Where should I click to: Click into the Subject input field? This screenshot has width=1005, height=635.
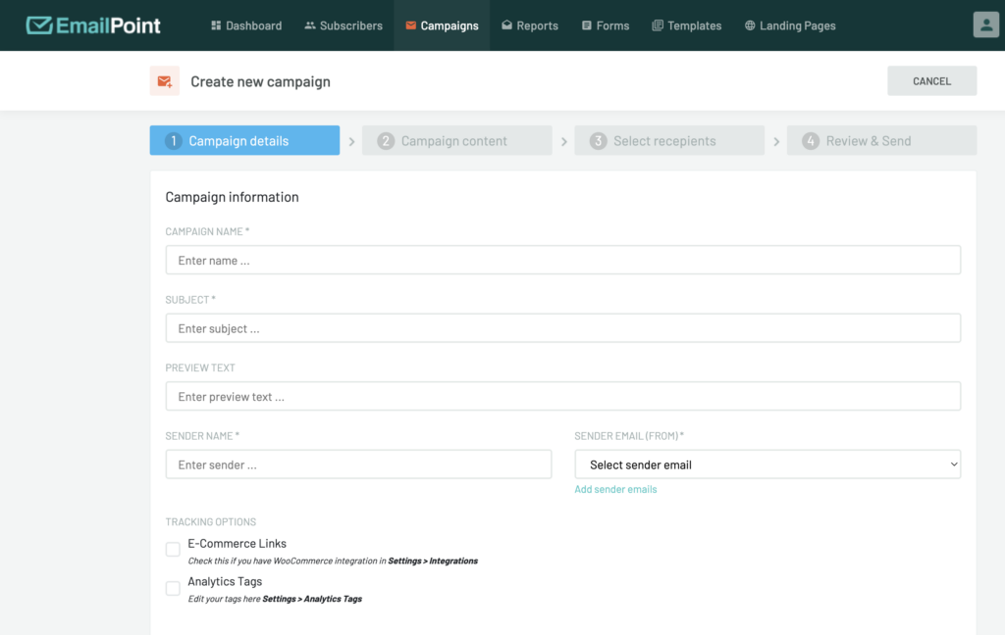[562, 328]
